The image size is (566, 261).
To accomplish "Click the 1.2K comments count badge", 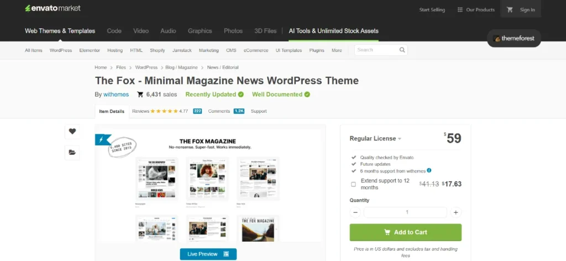I will pos(239,111).
